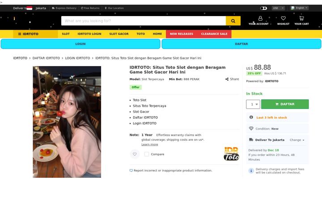Open IDRTOTO breadcrumb link

[x=20, y=58]
